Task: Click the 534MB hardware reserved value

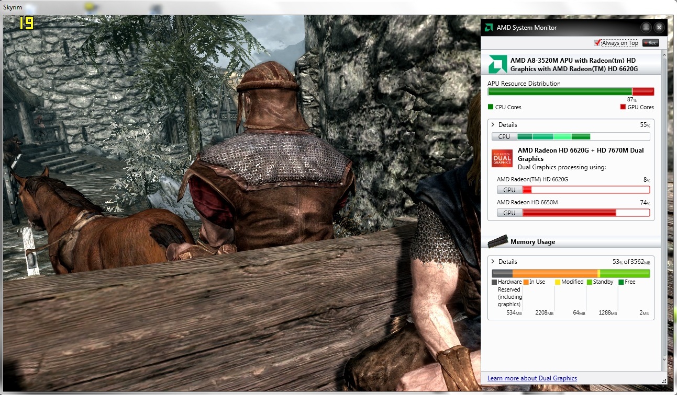Action: click(514, 313)
